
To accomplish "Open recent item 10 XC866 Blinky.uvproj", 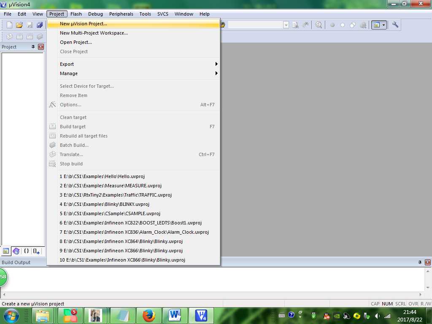I will pyautogui.click(x=134, y=260).
